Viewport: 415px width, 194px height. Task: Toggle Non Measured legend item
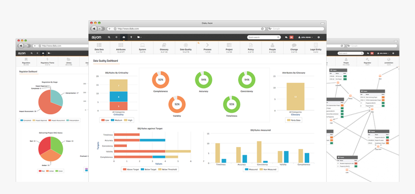[x=268, y=169]
